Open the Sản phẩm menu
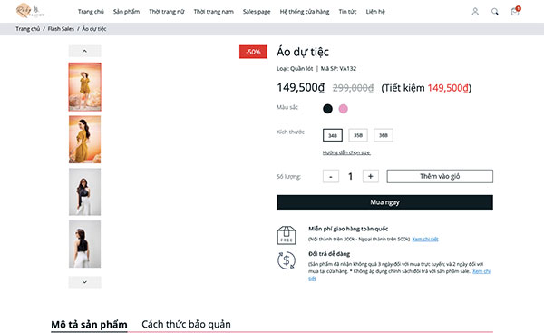 (126, 12)
